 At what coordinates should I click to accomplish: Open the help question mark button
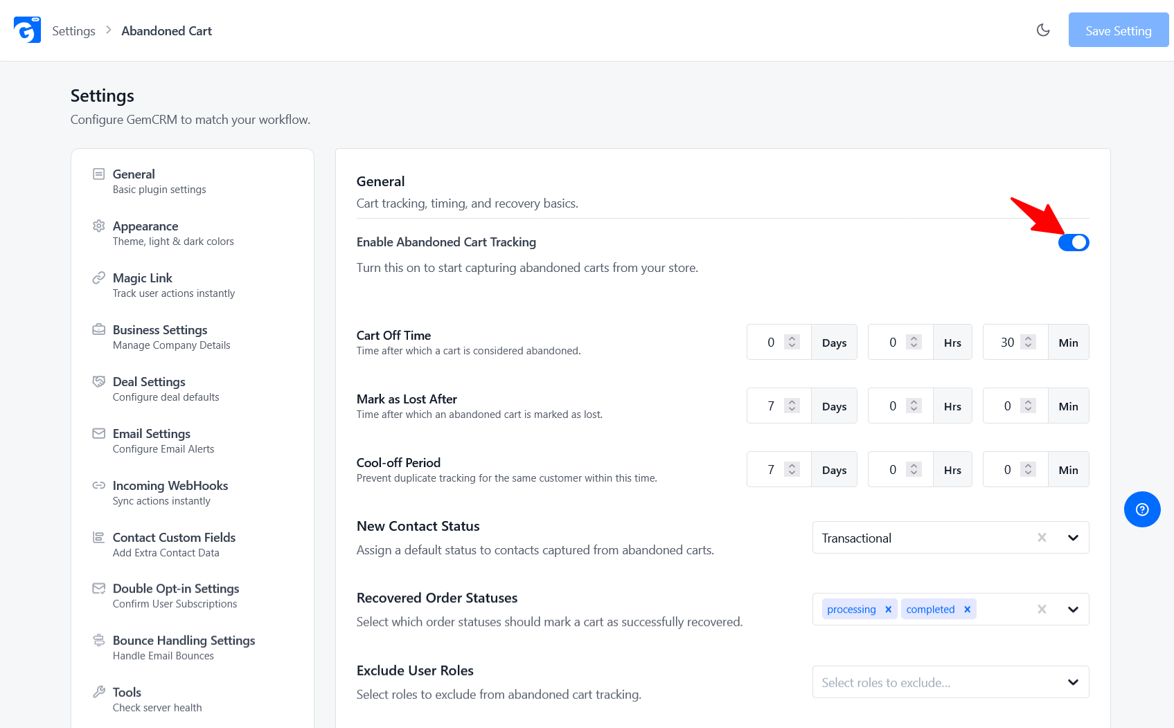(1142, 509)
